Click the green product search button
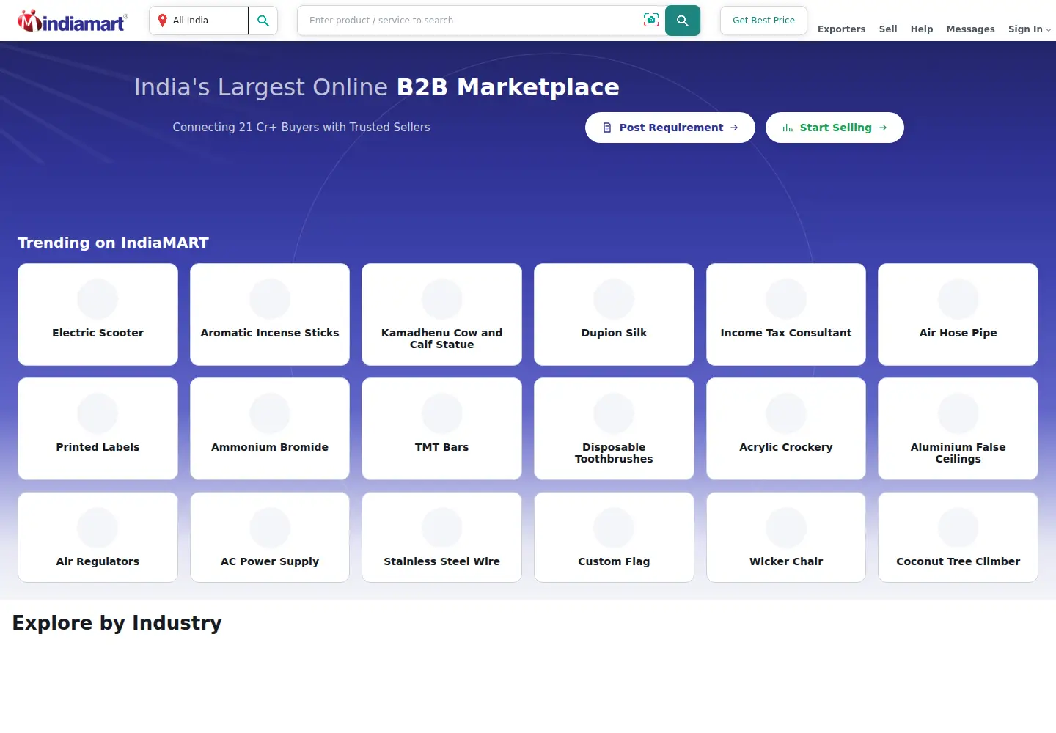The image size is (1056, 733). (683, 21)
